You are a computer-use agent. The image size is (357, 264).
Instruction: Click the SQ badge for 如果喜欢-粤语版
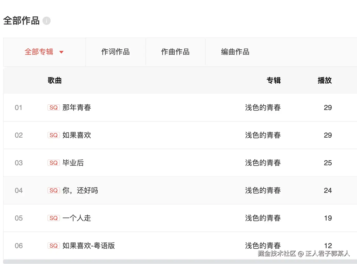point(54,246)
